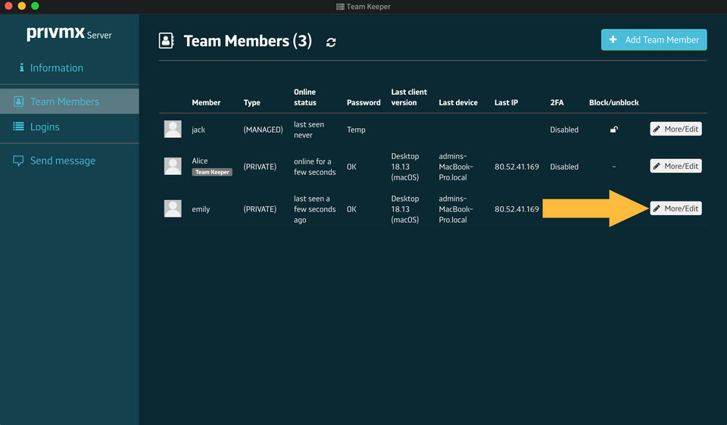The image size is (727, 425).
Task: Click the Member column header
Action: [x=206, y=102]
